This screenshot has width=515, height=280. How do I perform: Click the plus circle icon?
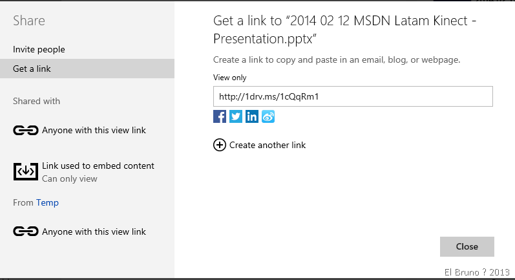click(x=220, y=145)
